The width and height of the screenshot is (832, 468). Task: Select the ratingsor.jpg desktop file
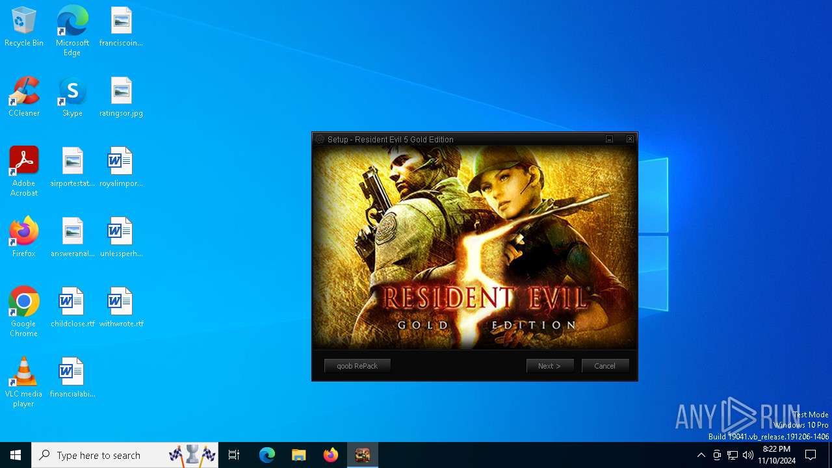pos(121,97)
